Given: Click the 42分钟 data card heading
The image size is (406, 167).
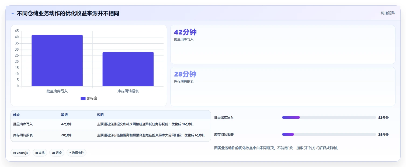Looking at the screenshot, I should (185, 32).
